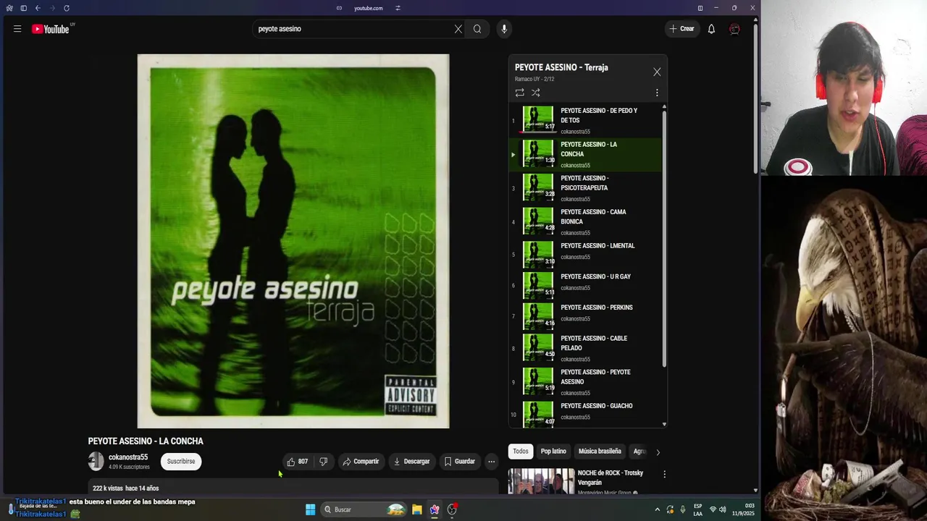The height and width of the screenshot is (521, 927).
Task: Play PEYOTE ASESINO - CAMA BIONICA
Action: coord(585,222)
